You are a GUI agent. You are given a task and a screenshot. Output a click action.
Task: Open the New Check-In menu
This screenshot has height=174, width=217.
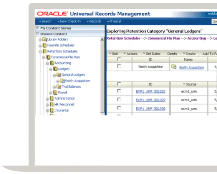[x=69, y=22]
